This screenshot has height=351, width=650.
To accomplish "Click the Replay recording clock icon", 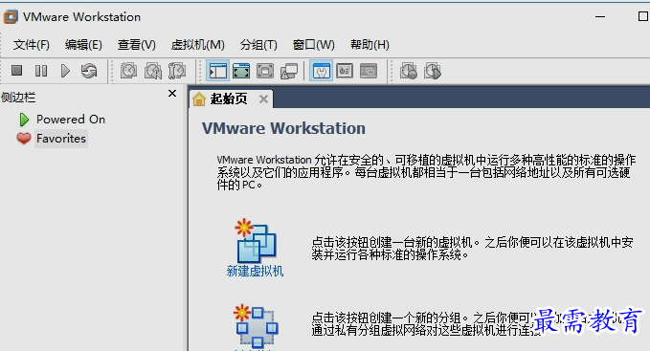I will [409, 71].
